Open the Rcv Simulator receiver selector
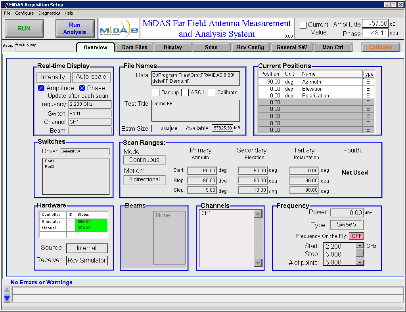Screen dimensions: 406x312 click(x=87, y=260)
